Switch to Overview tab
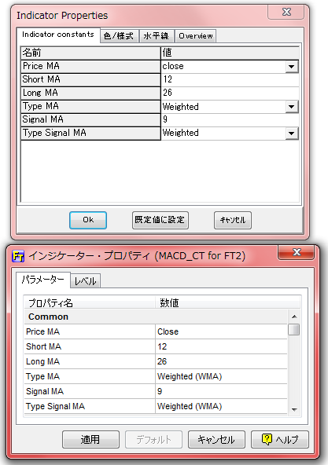Viewport: 328px width, 465px height. pos(196,36)
